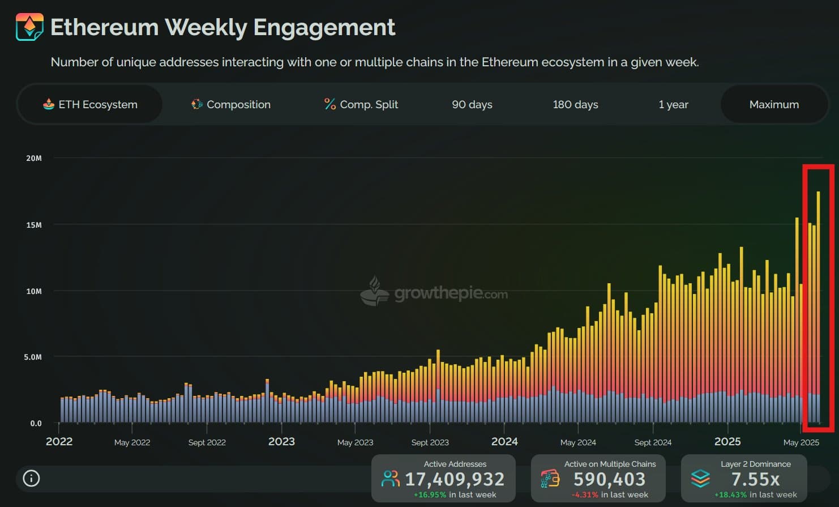Viewport: 839px width, 507px height.
Task: Click the Active Addresses 17,409,932 card
Action: tap(443, 479)
